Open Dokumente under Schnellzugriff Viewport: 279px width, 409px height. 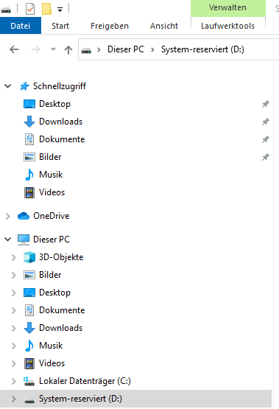(x=62, y=139)
